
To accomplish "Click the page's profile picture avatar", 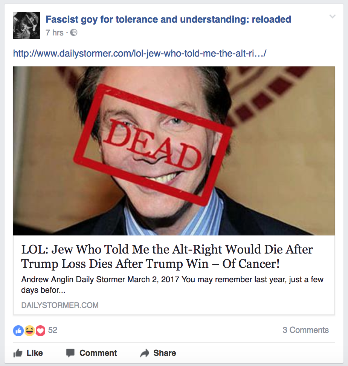I will pyautogui.click(x=26, y=26).
